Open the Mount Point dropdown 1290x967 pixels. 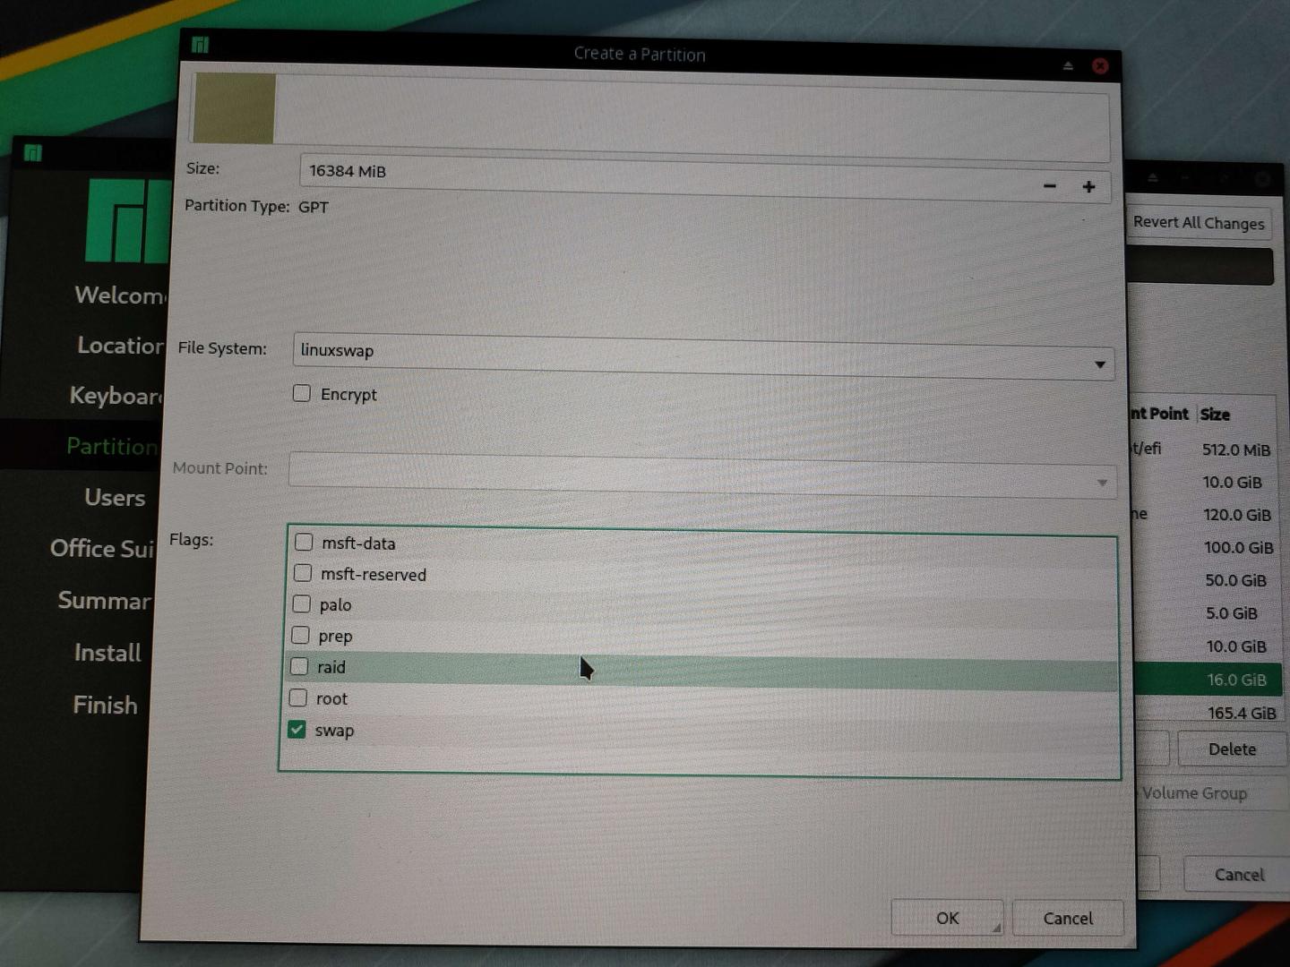pyautogui.click(x=1102, y=483)
